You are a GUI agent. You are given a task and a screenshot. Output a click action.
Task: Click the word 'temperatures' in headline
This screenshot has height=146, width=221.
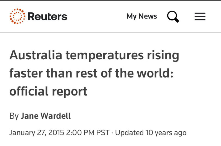pyautogui.click(x=105, y=55)
